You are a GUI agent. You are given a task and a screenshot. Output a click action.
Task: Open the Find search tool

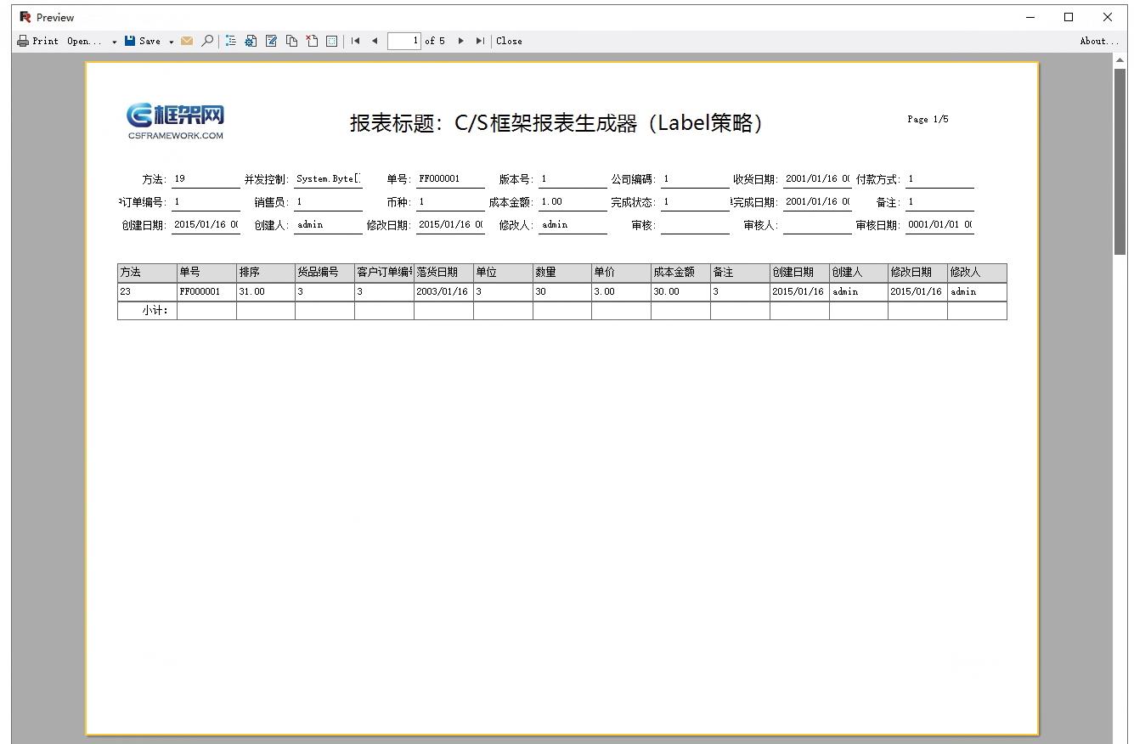[x=207, y=41]
